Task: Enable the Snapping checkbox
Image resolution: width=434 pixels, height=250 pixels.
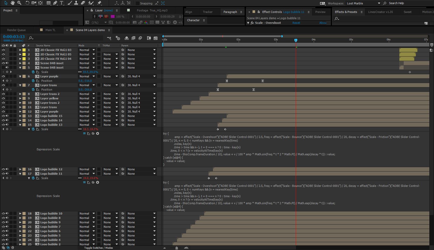Action: (138, 3)
